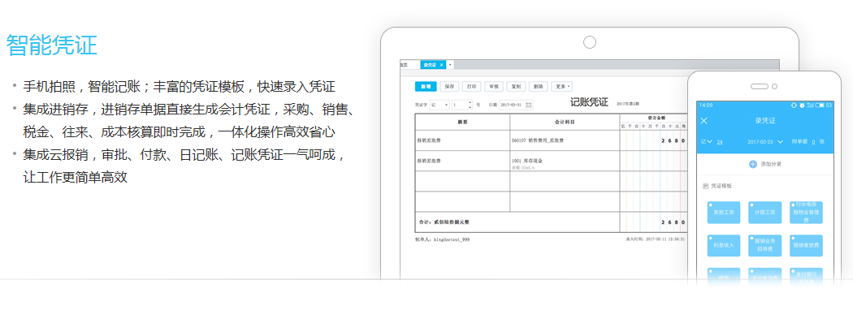
Task: Tap the plus icon next to 添加分录
Action: pyautogui.click(x=753, y=164)
